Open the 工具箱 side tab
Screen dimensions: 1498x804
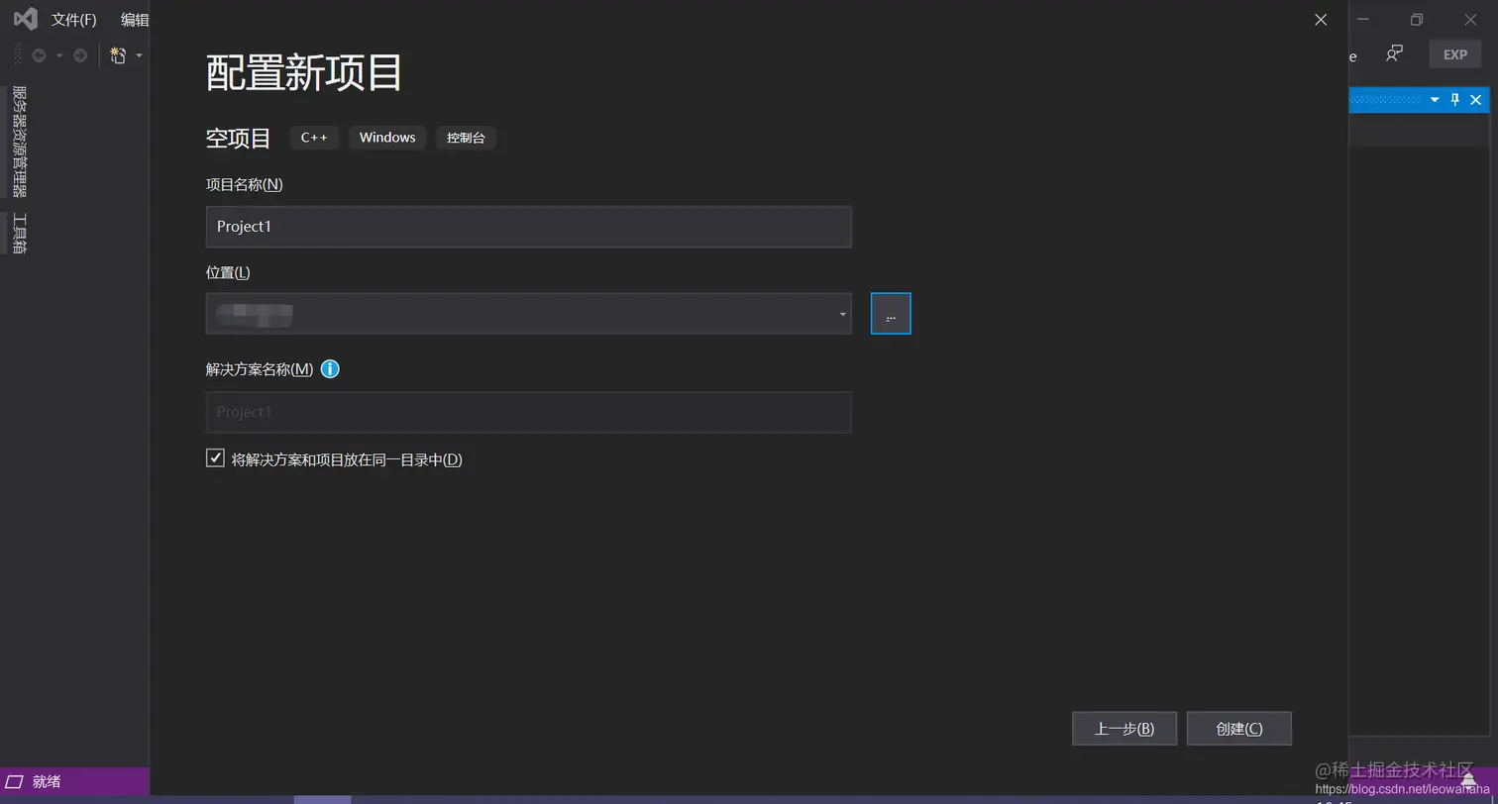click(x=19, y=234)
